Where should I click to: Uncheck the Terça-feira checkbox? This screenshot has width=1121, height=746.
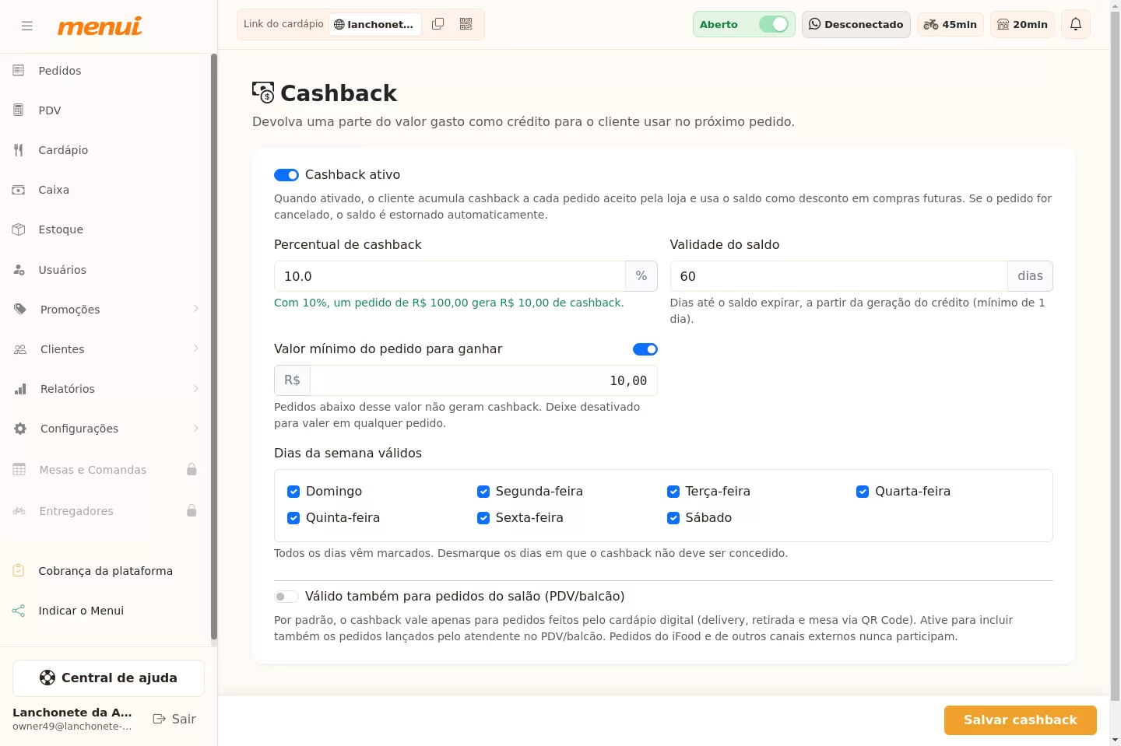coord(673,492)
